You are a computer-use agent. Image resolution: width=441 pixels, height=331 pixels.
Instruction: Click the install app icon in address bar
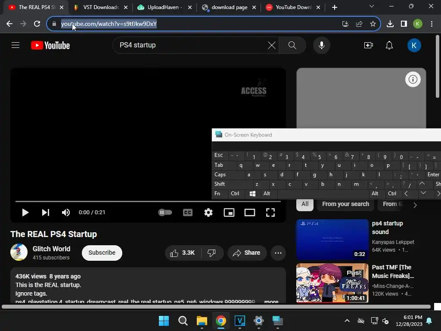tap(345, 24)
